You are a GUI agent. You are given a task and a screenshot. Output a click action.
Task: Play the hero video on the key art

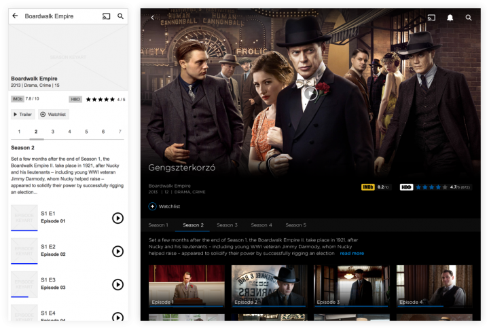310,93
